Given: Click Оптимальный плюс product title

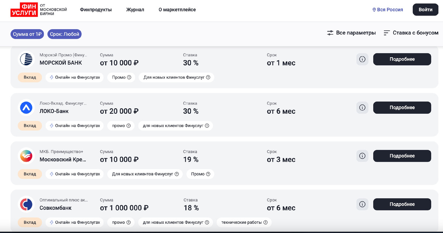Looking at the screenshot, I should click(63, 200).
